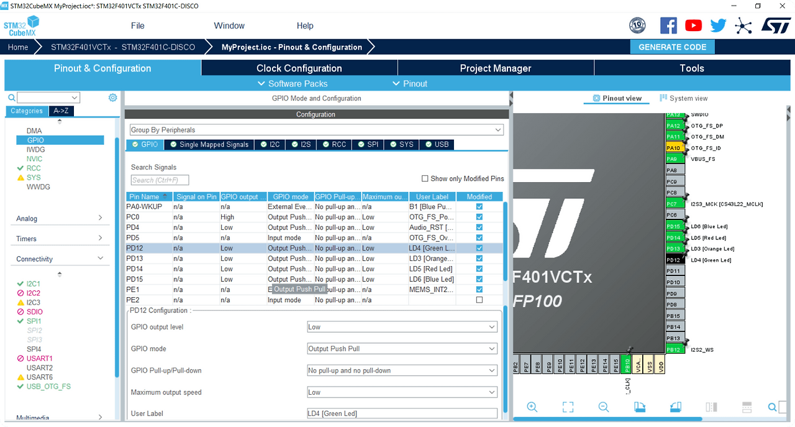Viewport: 795px width, 427px height.
Task: Switch to Project Manager tab
Action: pos(496,68)
